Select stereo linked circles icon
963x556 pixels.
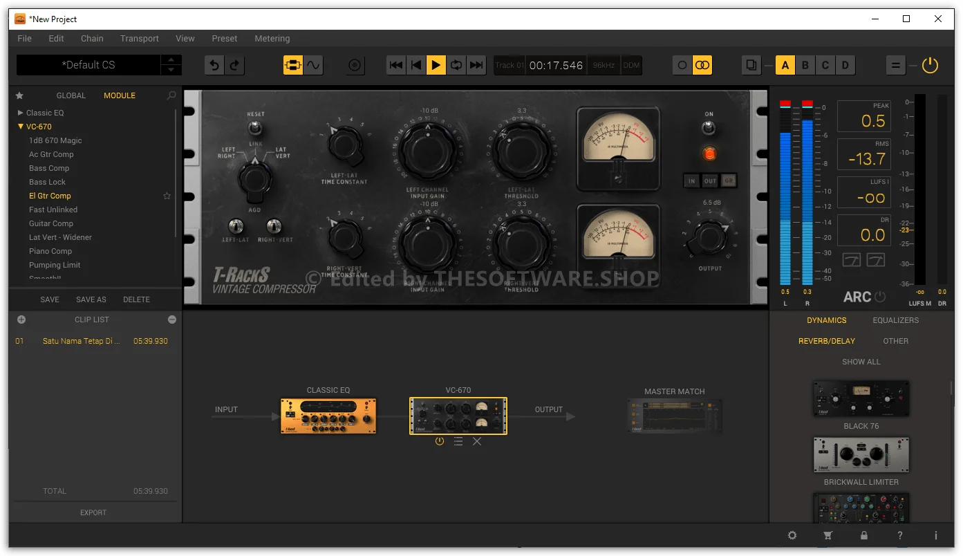click(702, 65)
